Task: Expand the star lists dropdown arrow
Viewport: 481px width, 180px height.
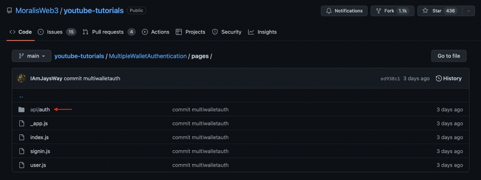Action: [468, 11]
